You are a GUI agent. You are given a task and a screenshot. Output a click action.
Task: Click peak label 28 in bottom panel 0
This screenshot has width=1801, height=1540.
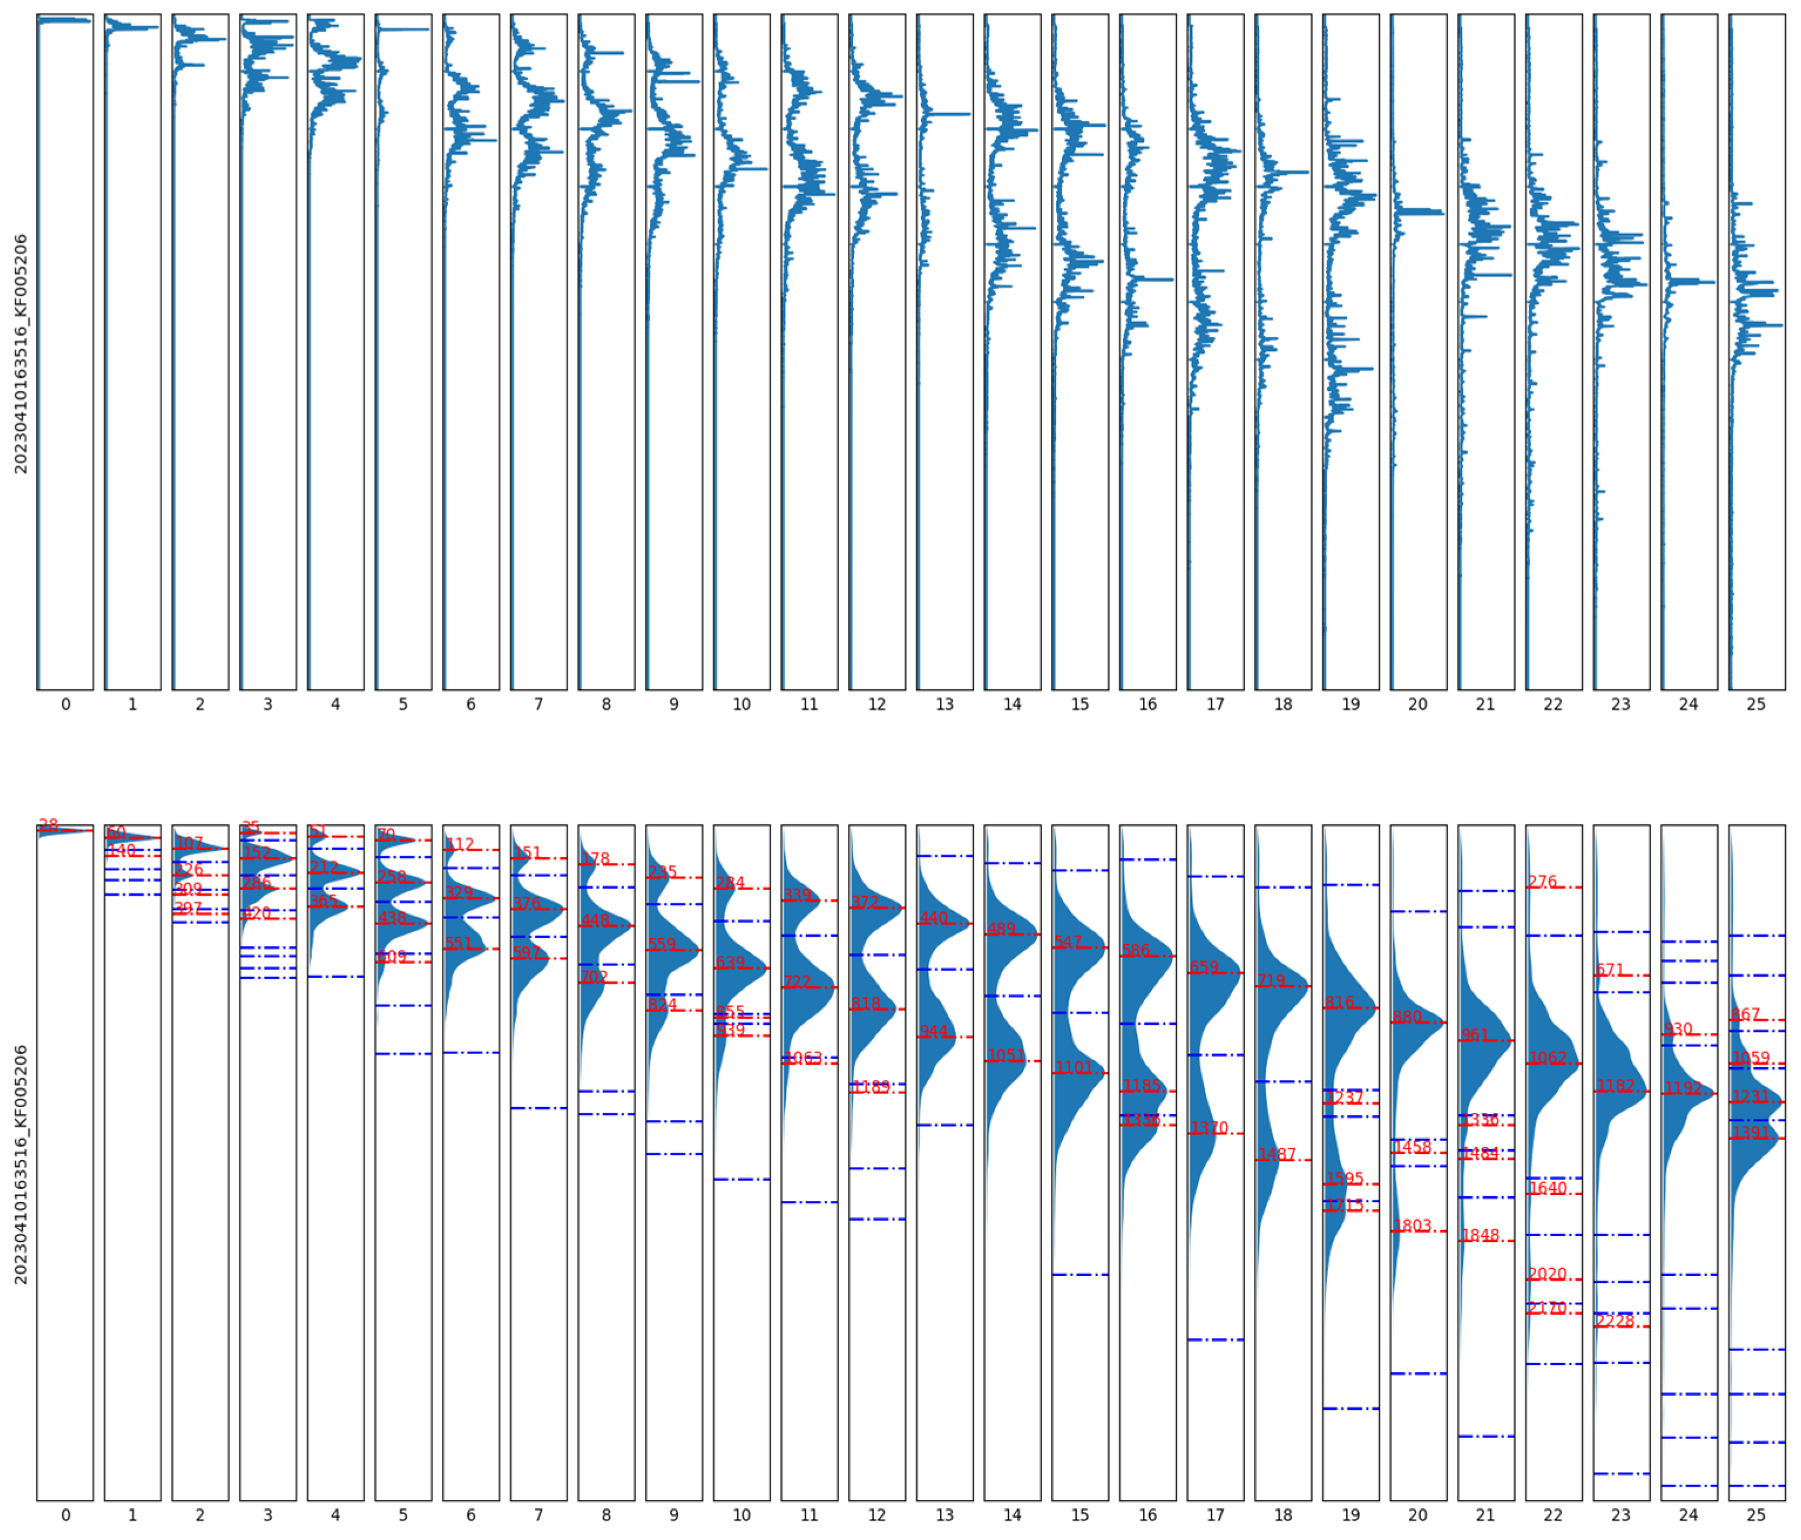[49, 825]
